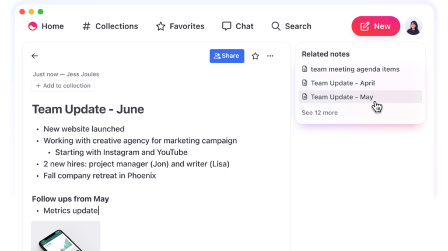Click the Team Update - June title
This screenshot has width=448, height=251.
87,109
